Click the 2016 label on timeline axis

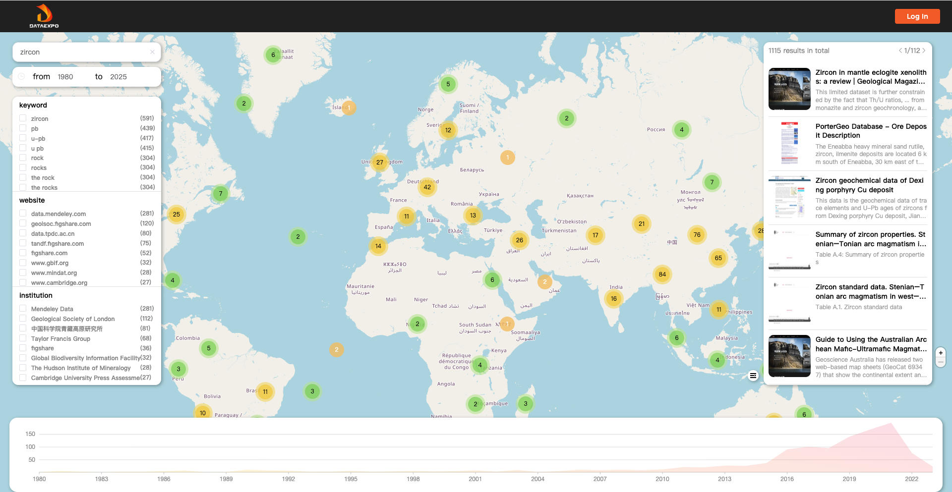pos(787,479)
